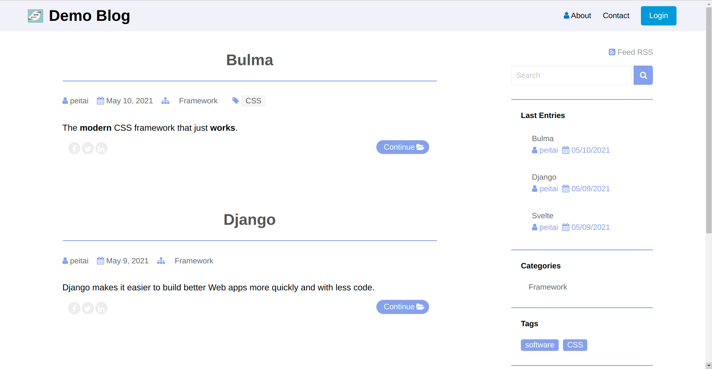Click author peitai on Django post
This screenshot has width=712, height=369.
coord(79,261)
